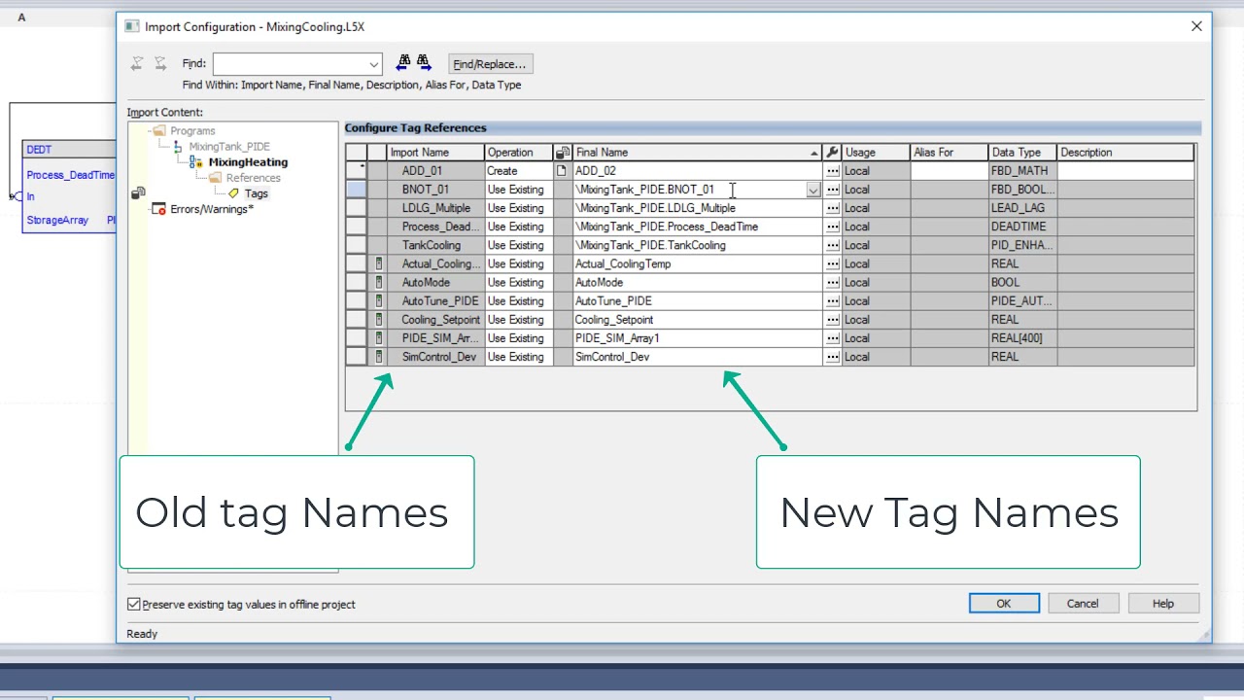The height and width of the screenshot is (700, 1244).
Task: Open properties ellipsis for TankCooling row
Action: click(x=832, y=245)
